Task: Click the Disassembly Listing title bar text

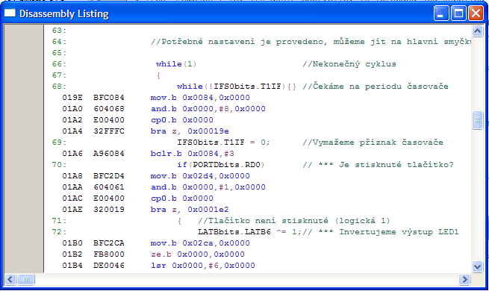Action: coord(64,13)
